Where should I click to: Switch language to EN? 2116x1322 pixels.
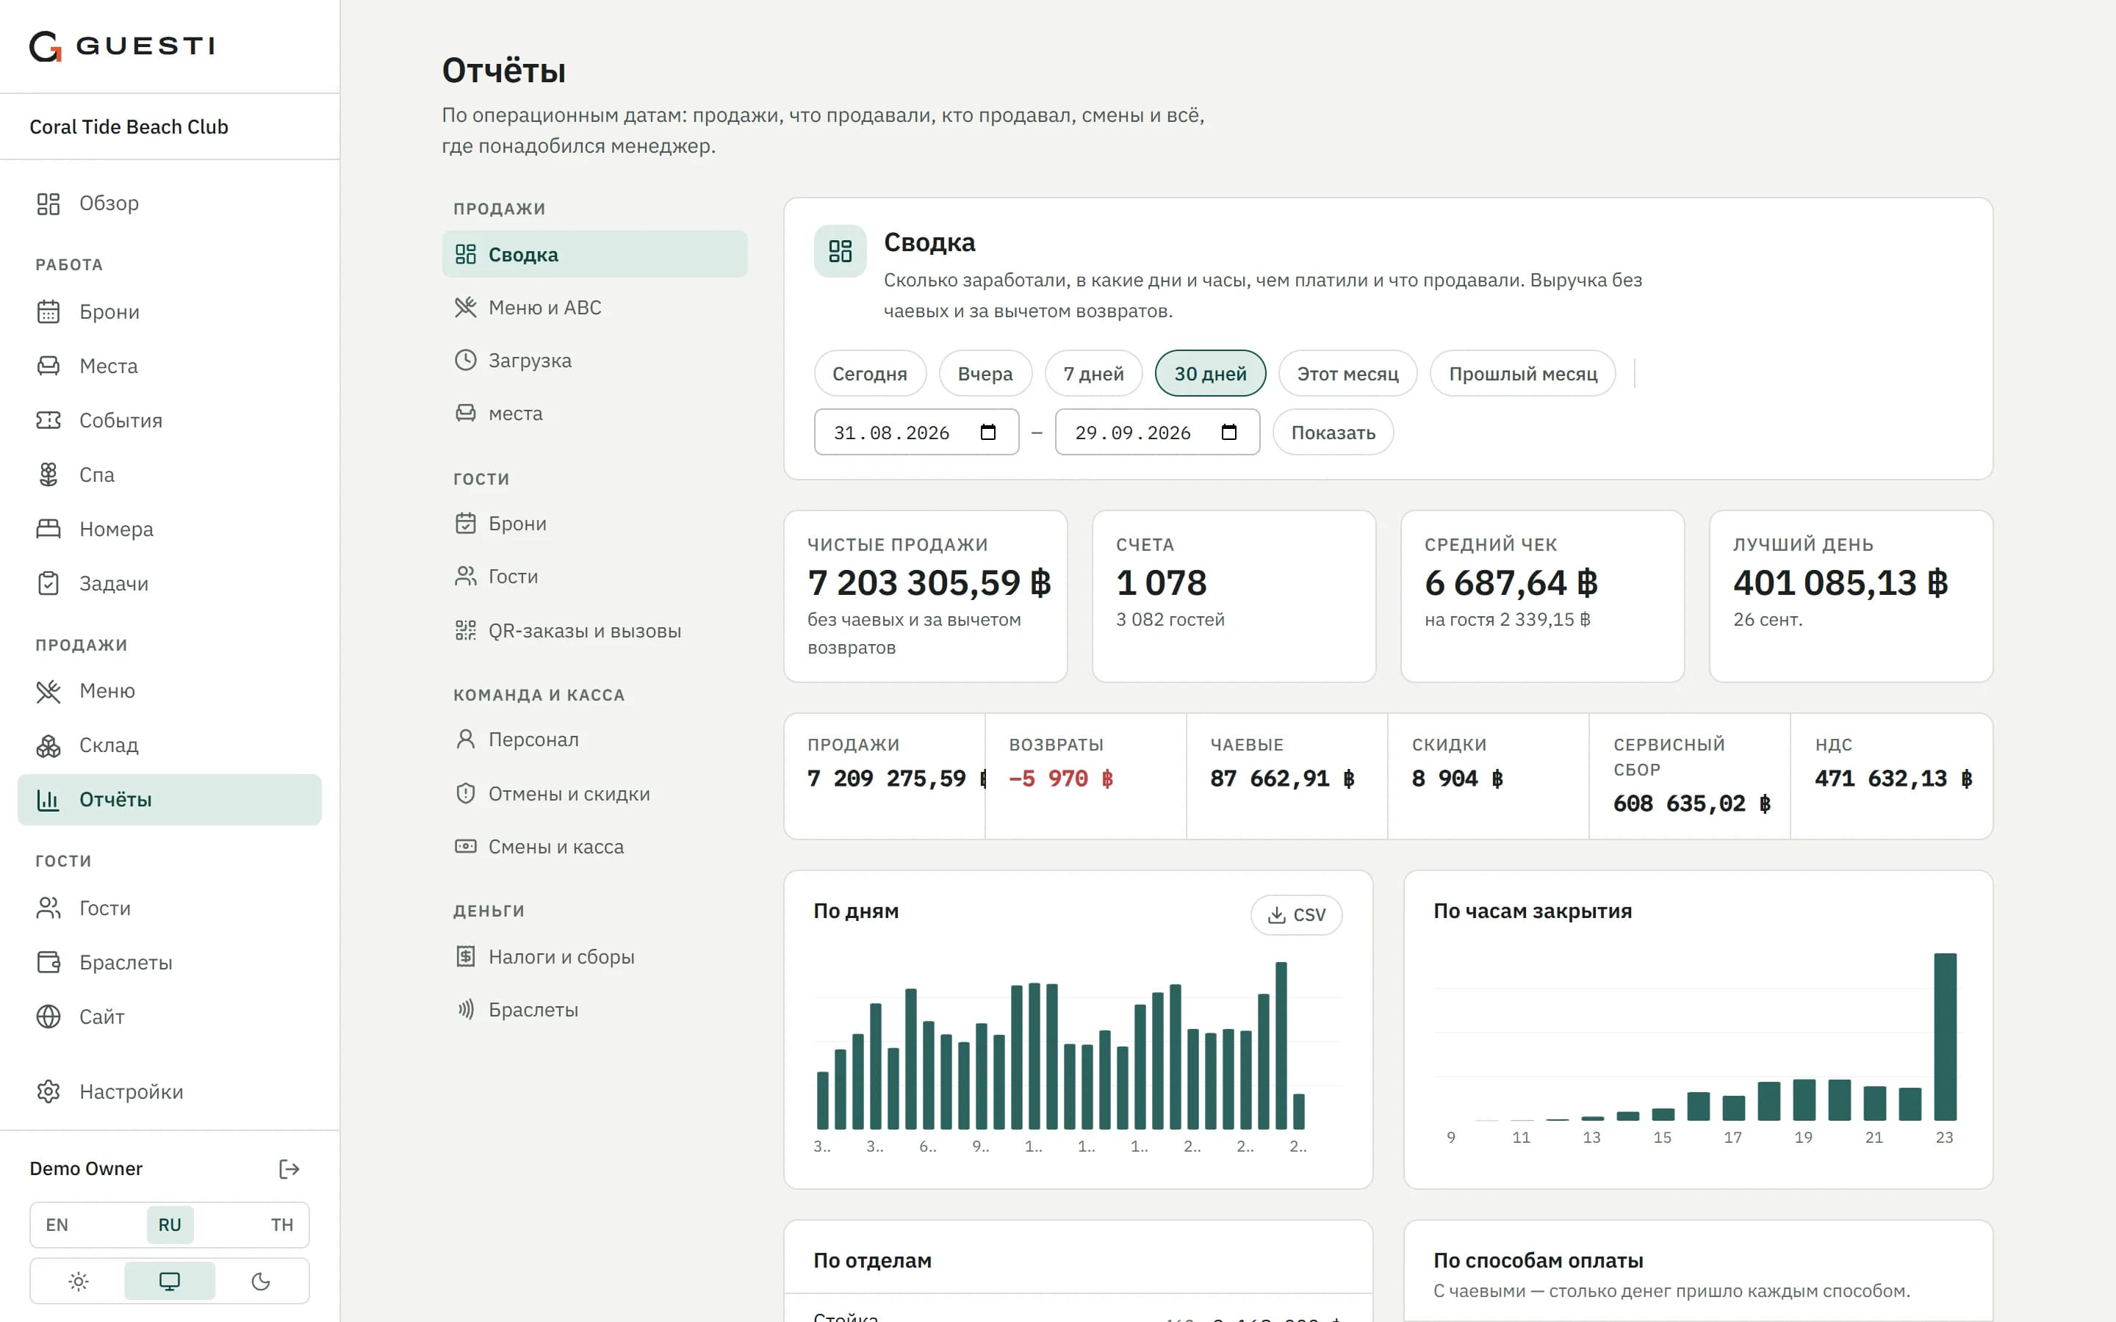pos(57,1225)
